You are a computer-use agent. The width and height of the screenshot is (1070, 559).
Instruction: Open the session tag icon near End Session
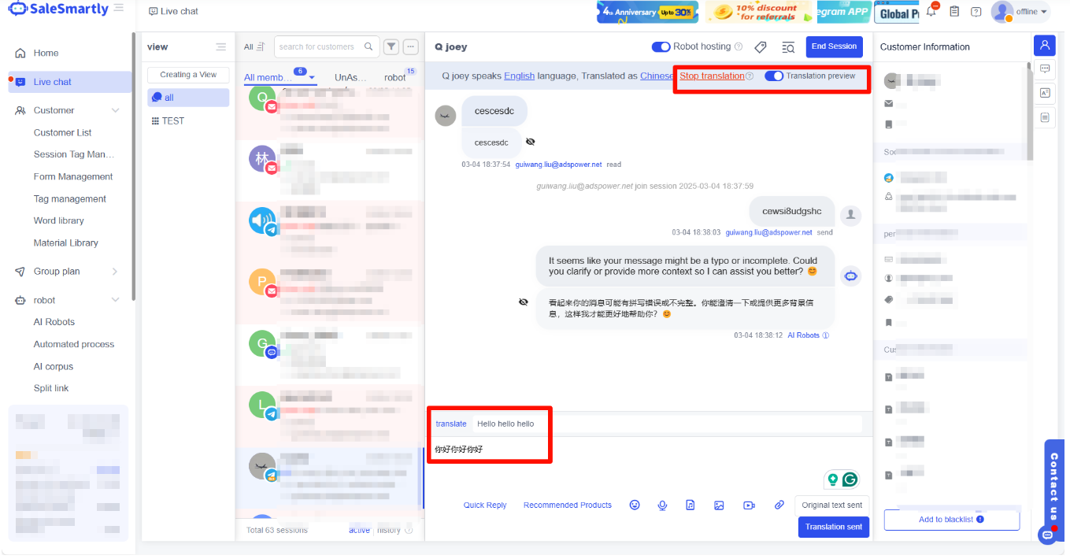[761, 47]
